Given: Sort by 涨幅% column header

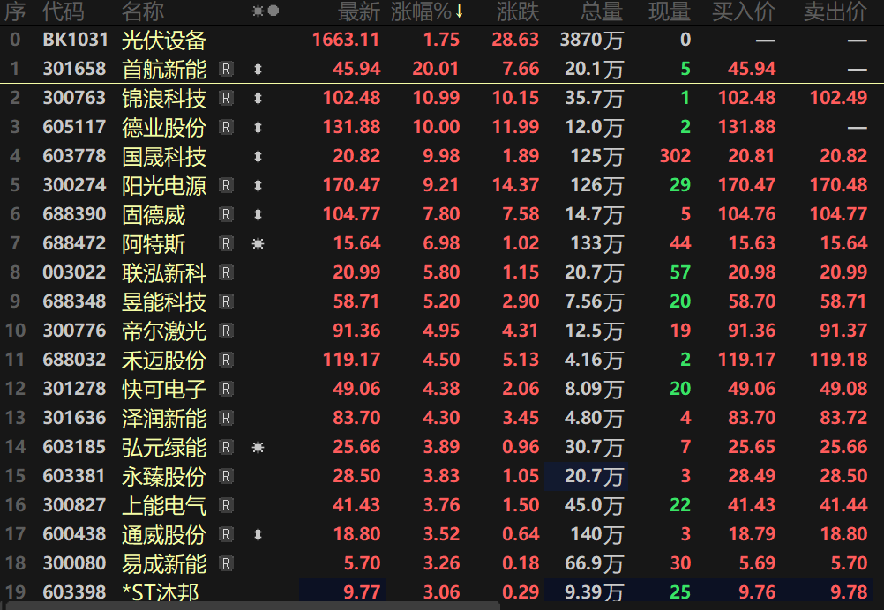Looking at the screenshot, I should click(427, 11).
